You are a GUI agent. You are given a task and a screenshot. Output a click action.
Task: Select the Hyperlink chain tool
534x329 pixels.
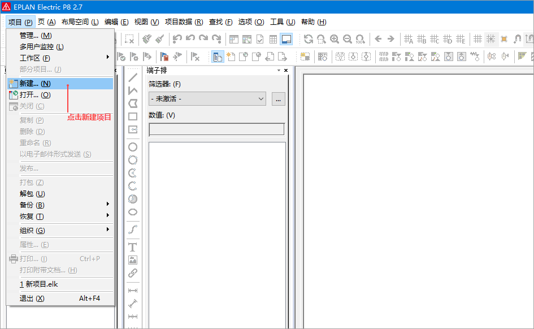(133, 273)
